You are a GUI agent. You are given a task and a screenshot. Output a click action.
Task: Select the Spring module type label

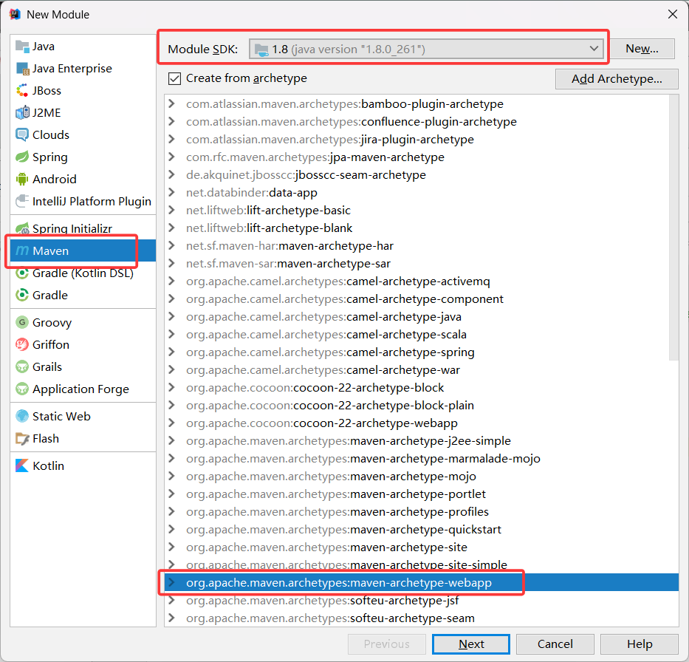click(50, 157)
